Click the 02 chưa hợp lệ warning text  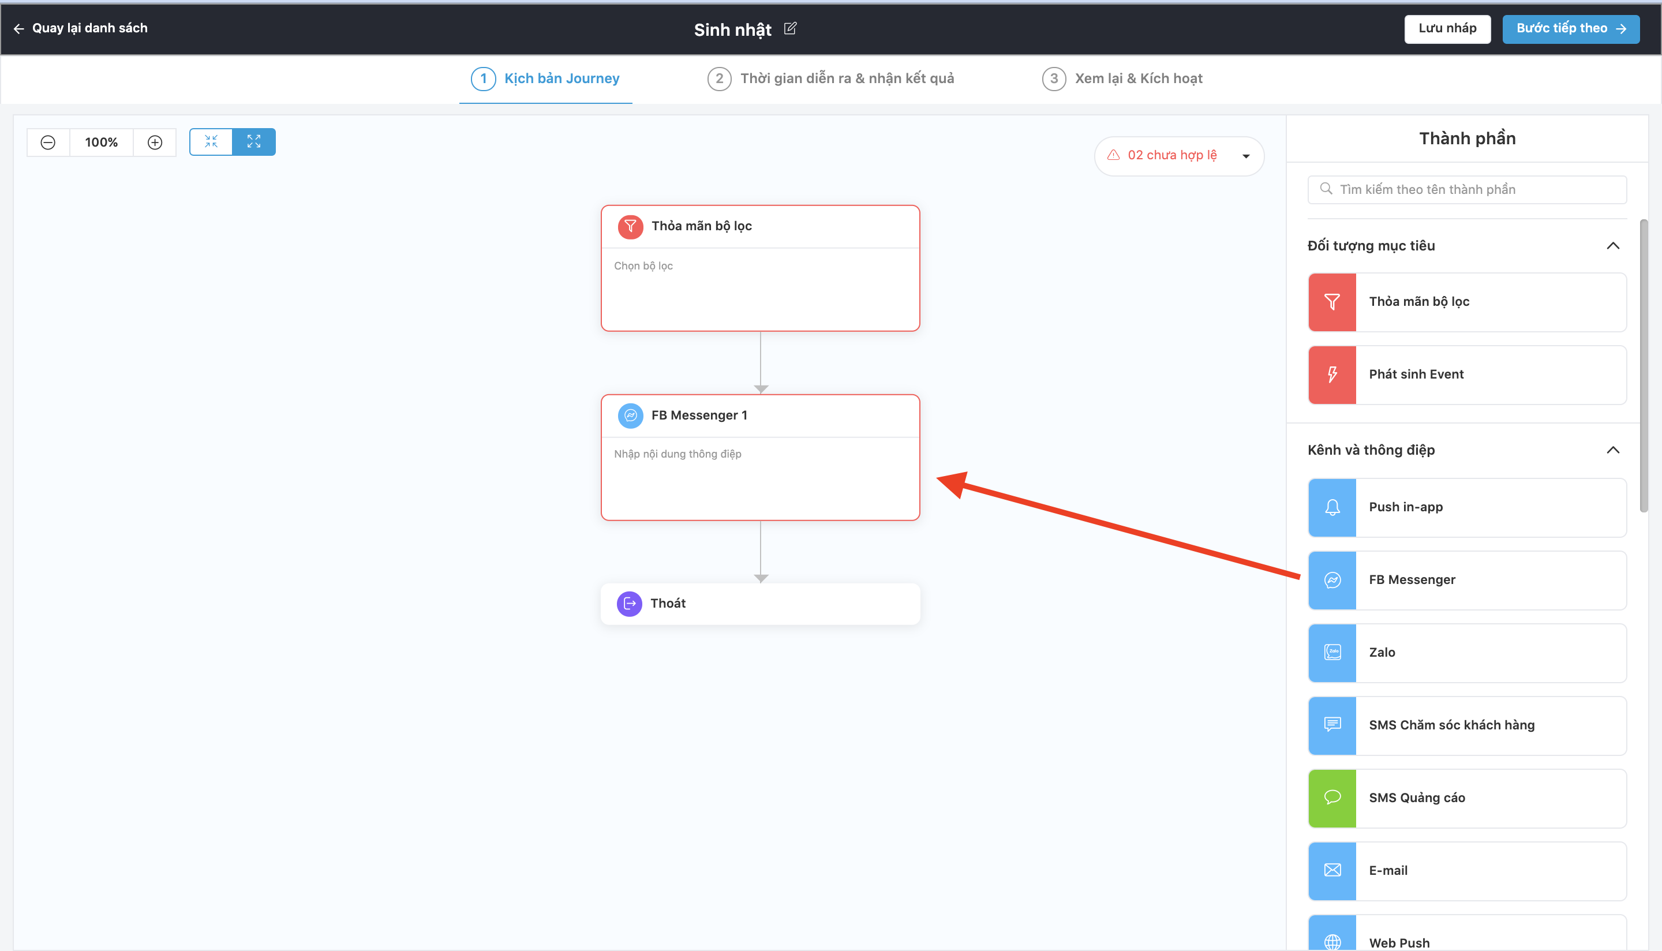tap(1172, 155)
